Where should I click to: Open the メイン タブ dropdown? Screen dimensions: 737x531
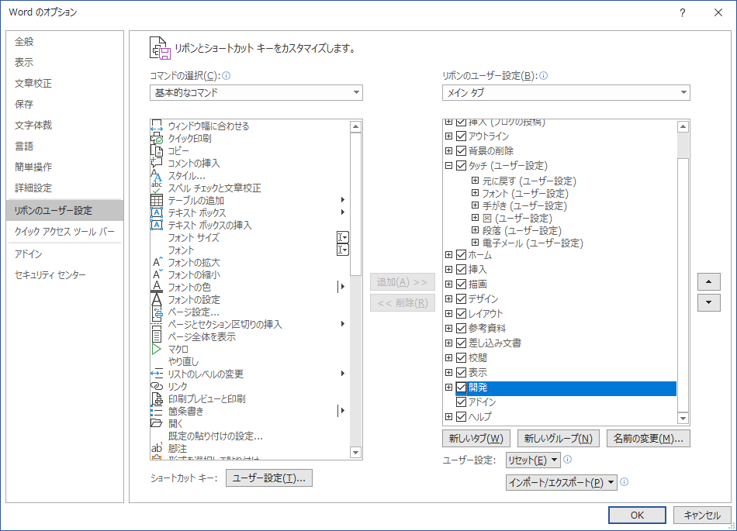coord(566,92)
